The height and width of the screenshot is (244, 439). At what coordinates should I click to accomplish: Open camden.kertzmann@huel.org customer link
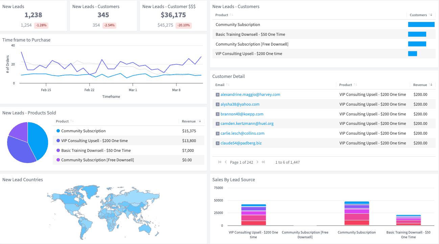tap(247, 124)
